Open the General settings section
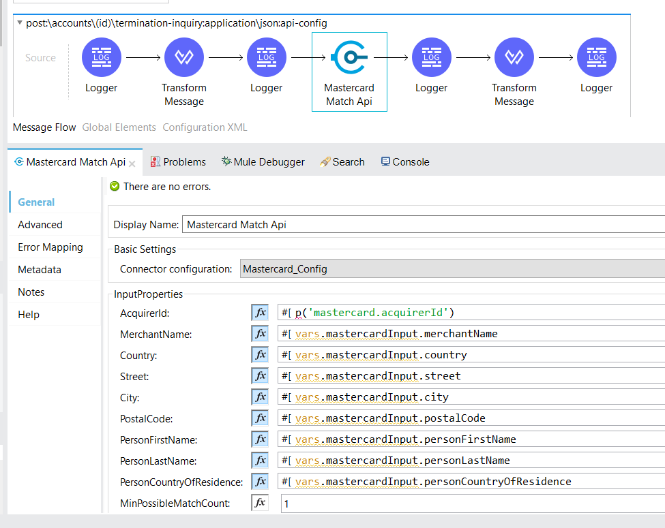This screenshot has width=665, height=528. pos(55,202)
